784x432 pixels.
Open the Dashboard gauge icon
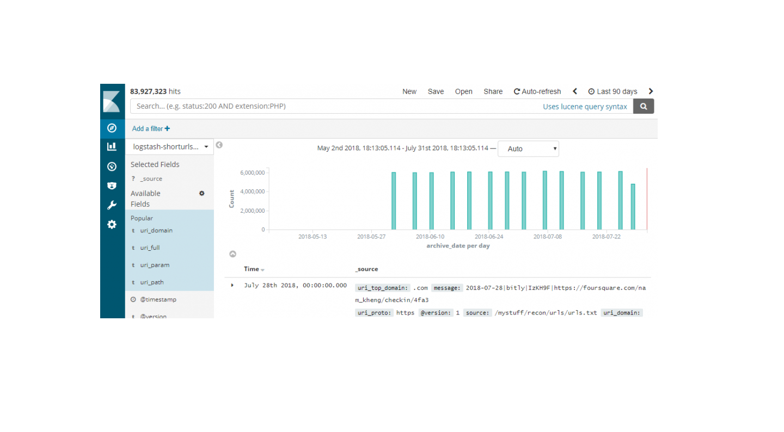coord(112,166)
